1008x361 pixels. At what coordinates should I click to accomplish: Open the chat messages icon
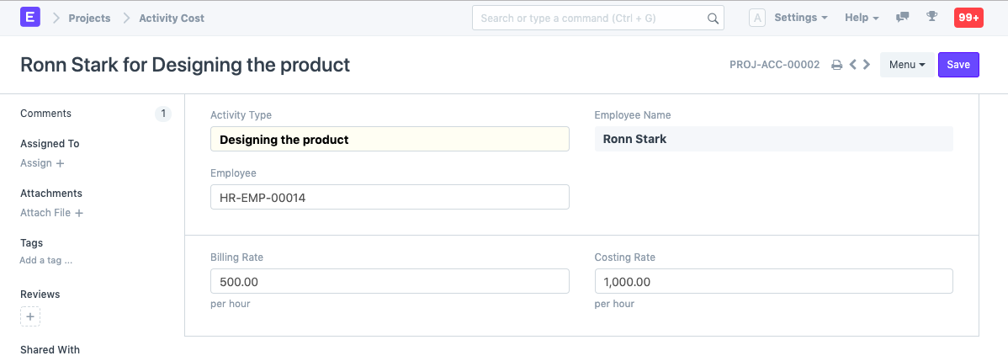pos(903,17)
